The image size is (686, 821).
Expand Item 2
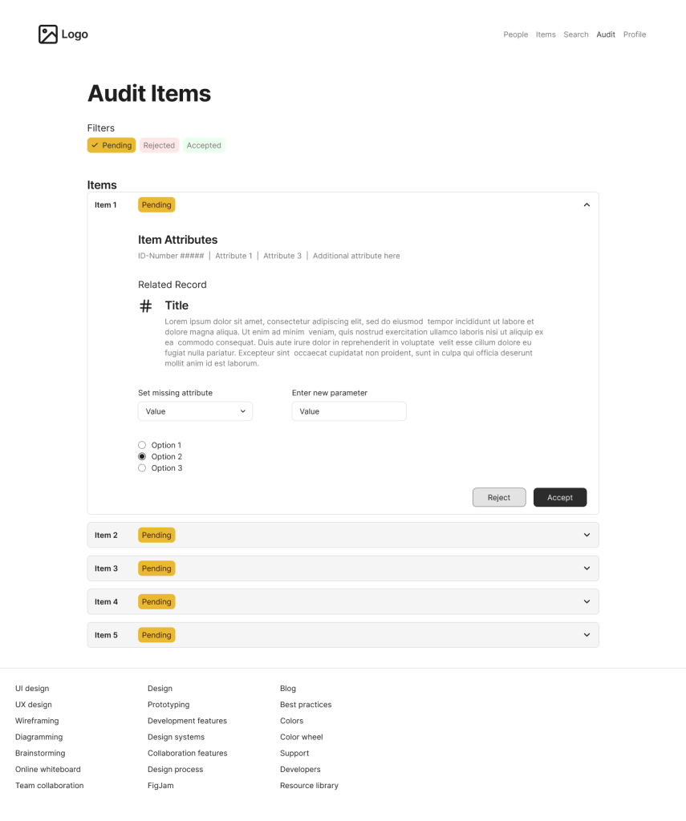[x=587, y=535]
